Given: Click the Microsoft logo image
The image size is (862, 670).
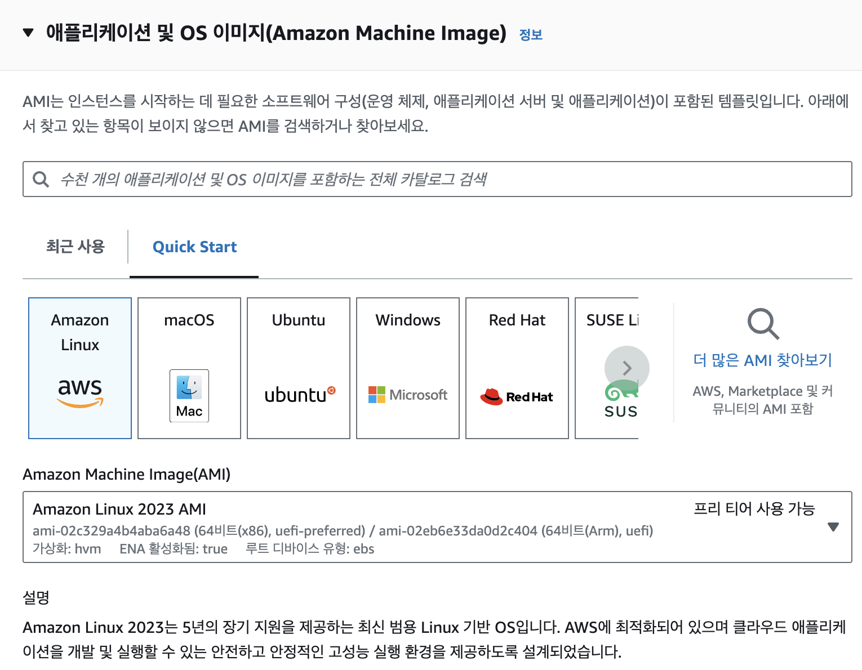Looking at the screenshot, I should 408,395.
